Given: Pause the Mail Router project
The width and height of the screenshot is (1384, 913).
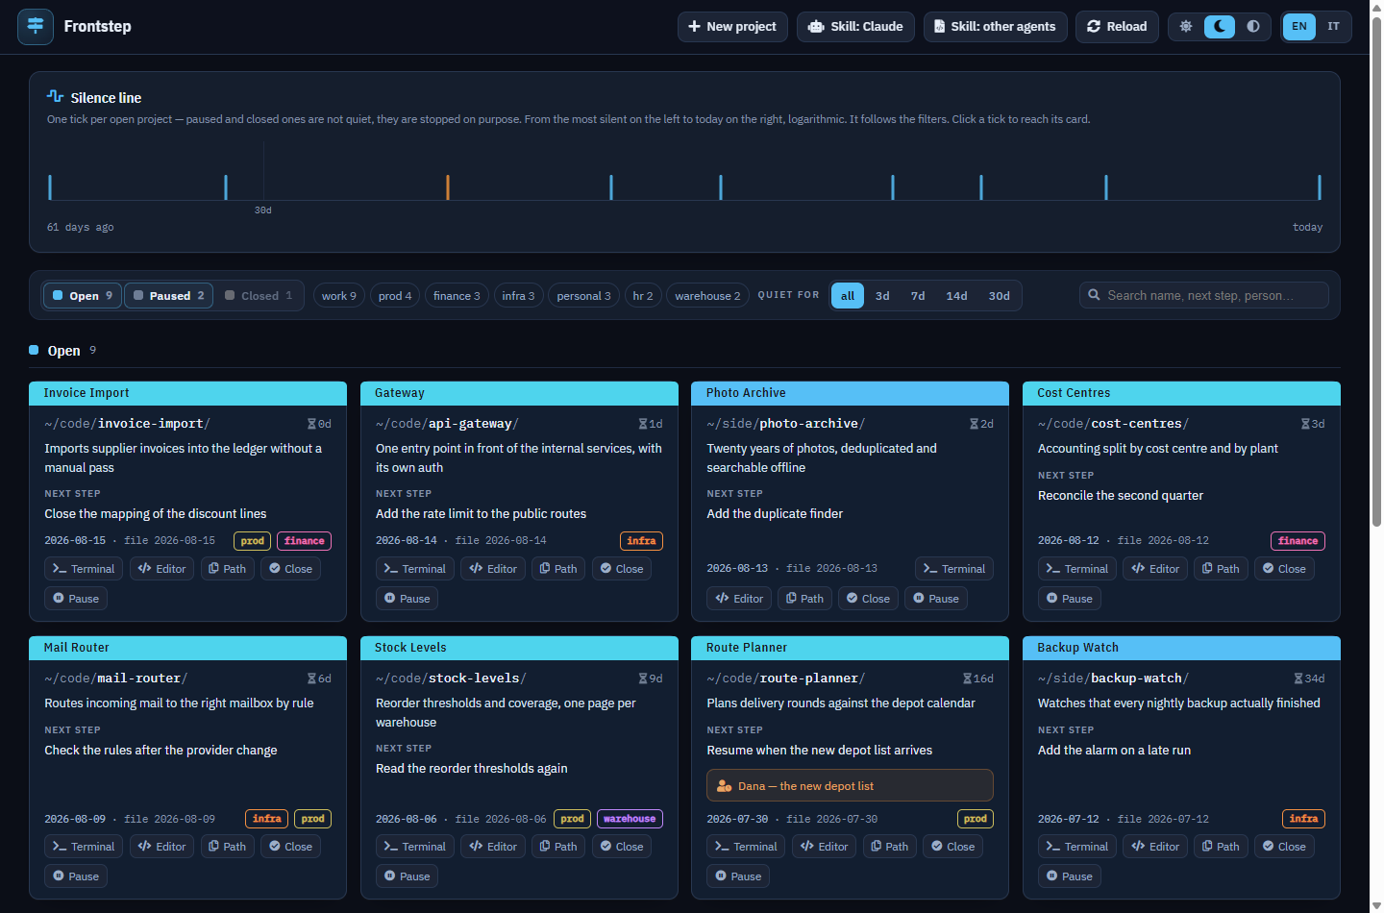Looking at the screenshot, I should click(x=76, y=876).
